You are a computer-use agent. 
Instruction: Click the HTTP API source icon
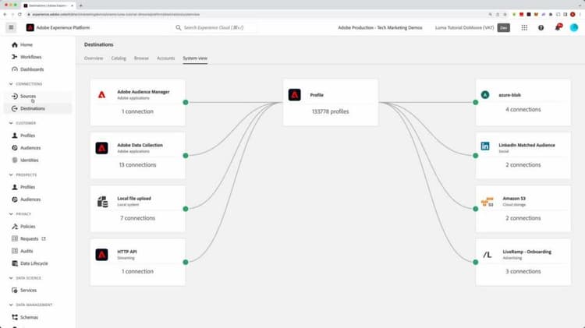click(x=101, y=255)
